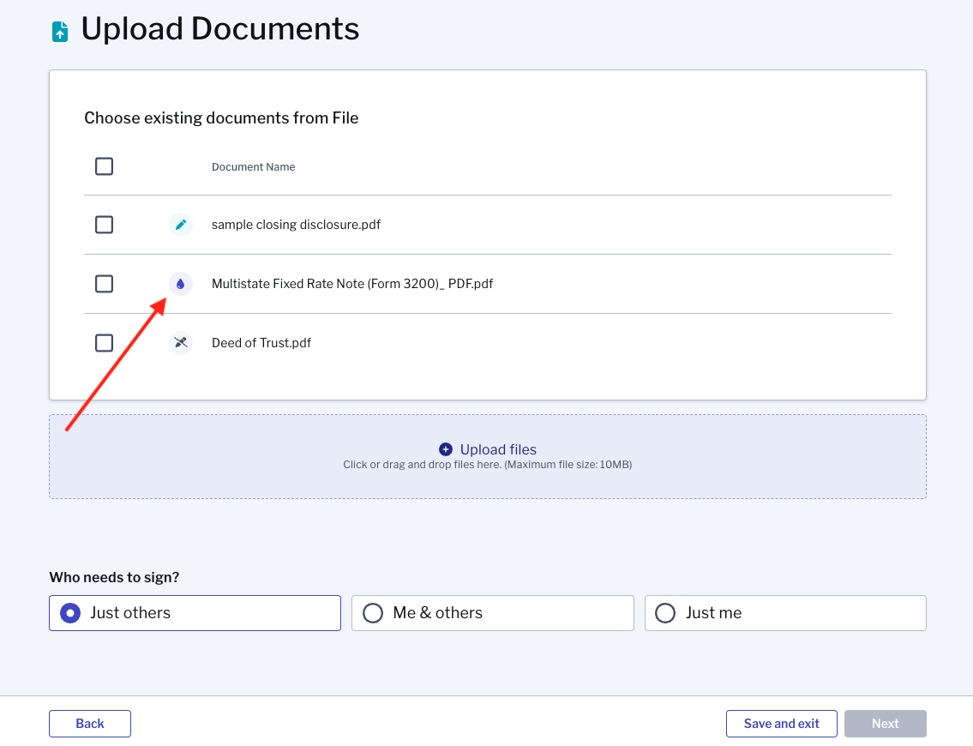Click the drag and drop hint text
Screen dimensions: 973x746
[487, 465]
